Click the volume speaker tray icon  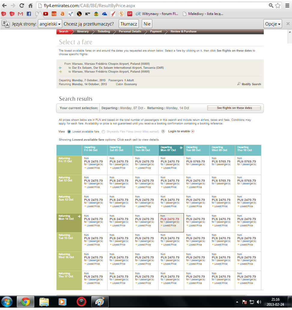pyautogui.click(x=259, y=302)
